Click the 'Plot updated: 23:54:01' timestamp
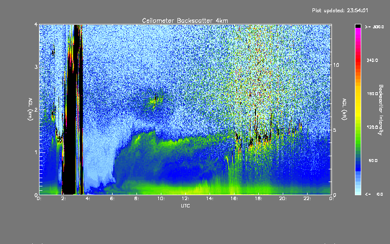This screenshot has height=244, width=390. [x=340, y=10]
